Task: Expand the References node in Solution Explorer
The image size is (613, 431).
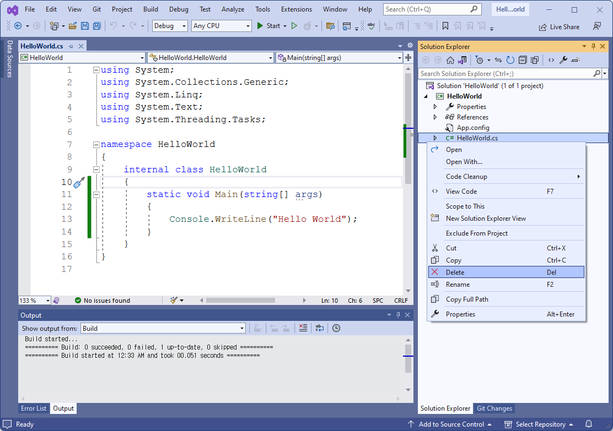Action: coord(435,117)
